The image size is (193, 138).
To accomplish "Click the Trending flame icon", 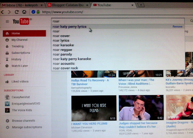I will point(7,47).
